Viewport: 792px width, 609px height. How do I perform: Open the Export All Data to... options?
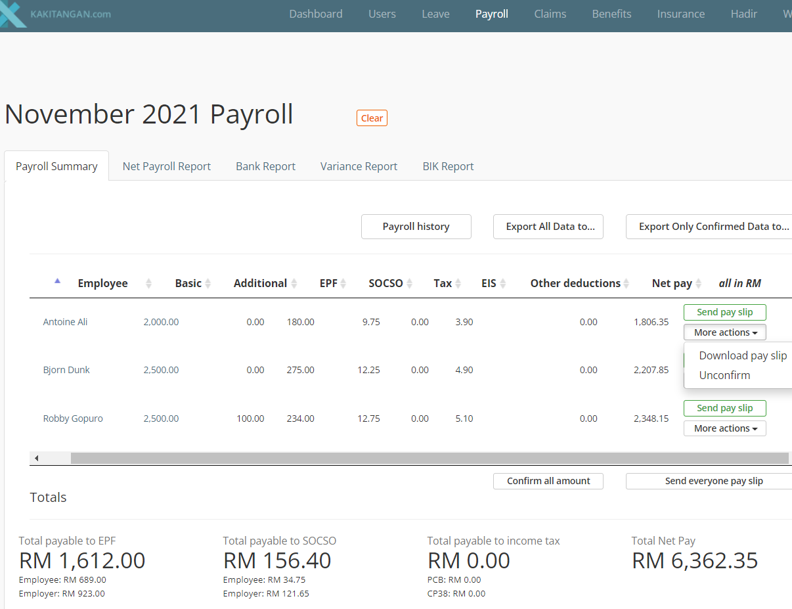coord(548,226)
